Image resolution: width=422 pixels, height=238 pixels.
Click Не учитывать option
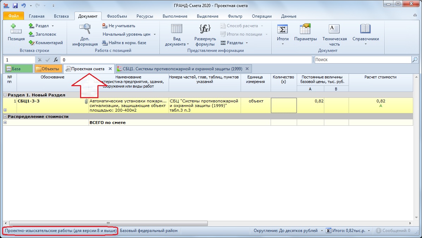tap(119, 26)
